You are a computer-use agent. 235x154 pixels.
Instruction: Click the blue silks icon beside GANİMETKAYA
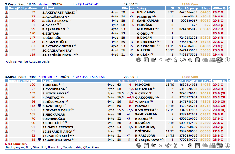(39, 140)
